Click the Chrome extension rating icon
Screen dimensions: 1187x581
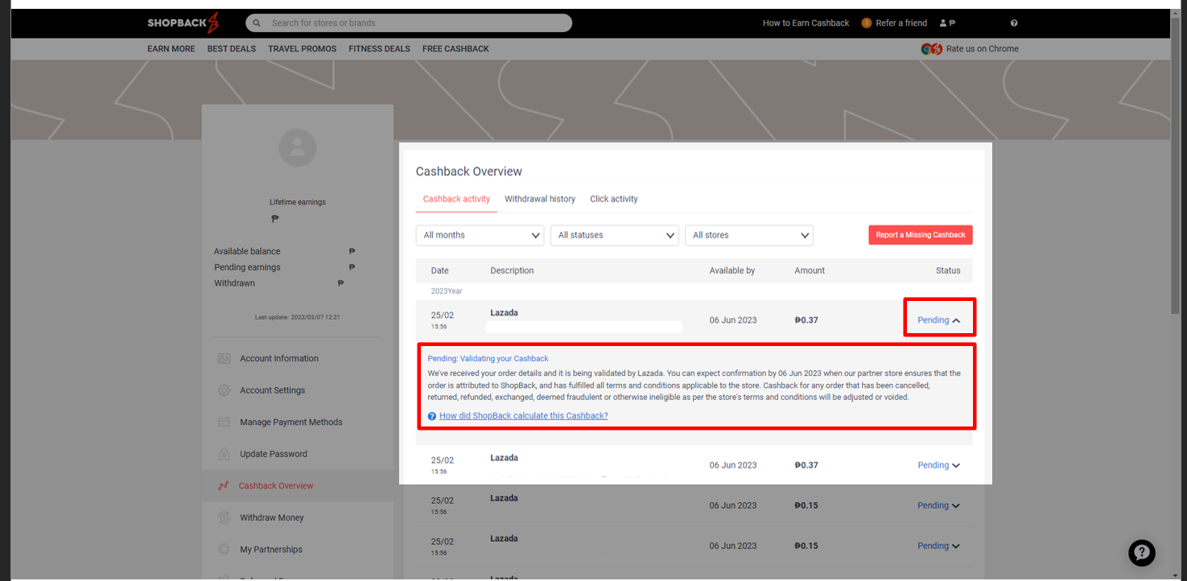932,49
